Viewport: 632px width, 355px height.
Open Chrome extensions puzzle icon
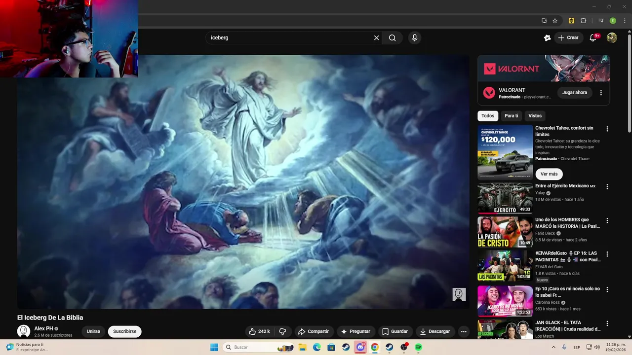coord(583,21)
